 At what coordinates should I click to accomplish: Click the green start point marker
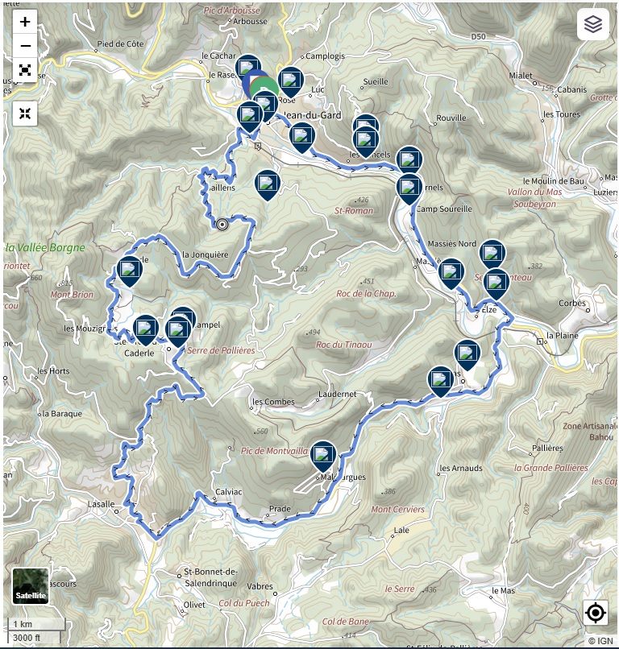tap(265, 88)
